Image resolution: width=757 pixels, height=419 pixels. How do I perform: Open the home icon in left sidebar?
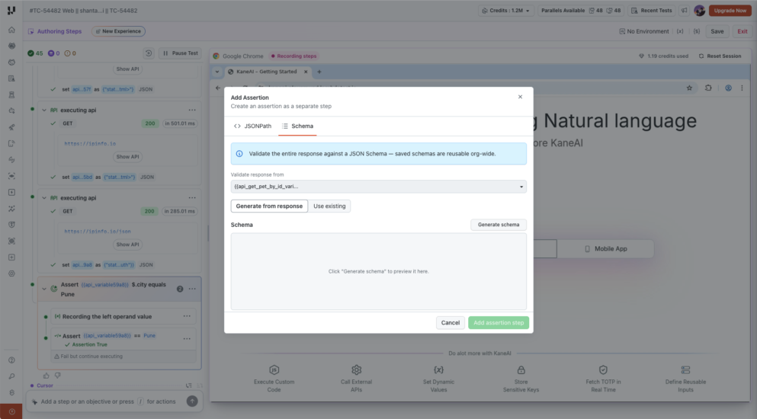tap(11, 30)
